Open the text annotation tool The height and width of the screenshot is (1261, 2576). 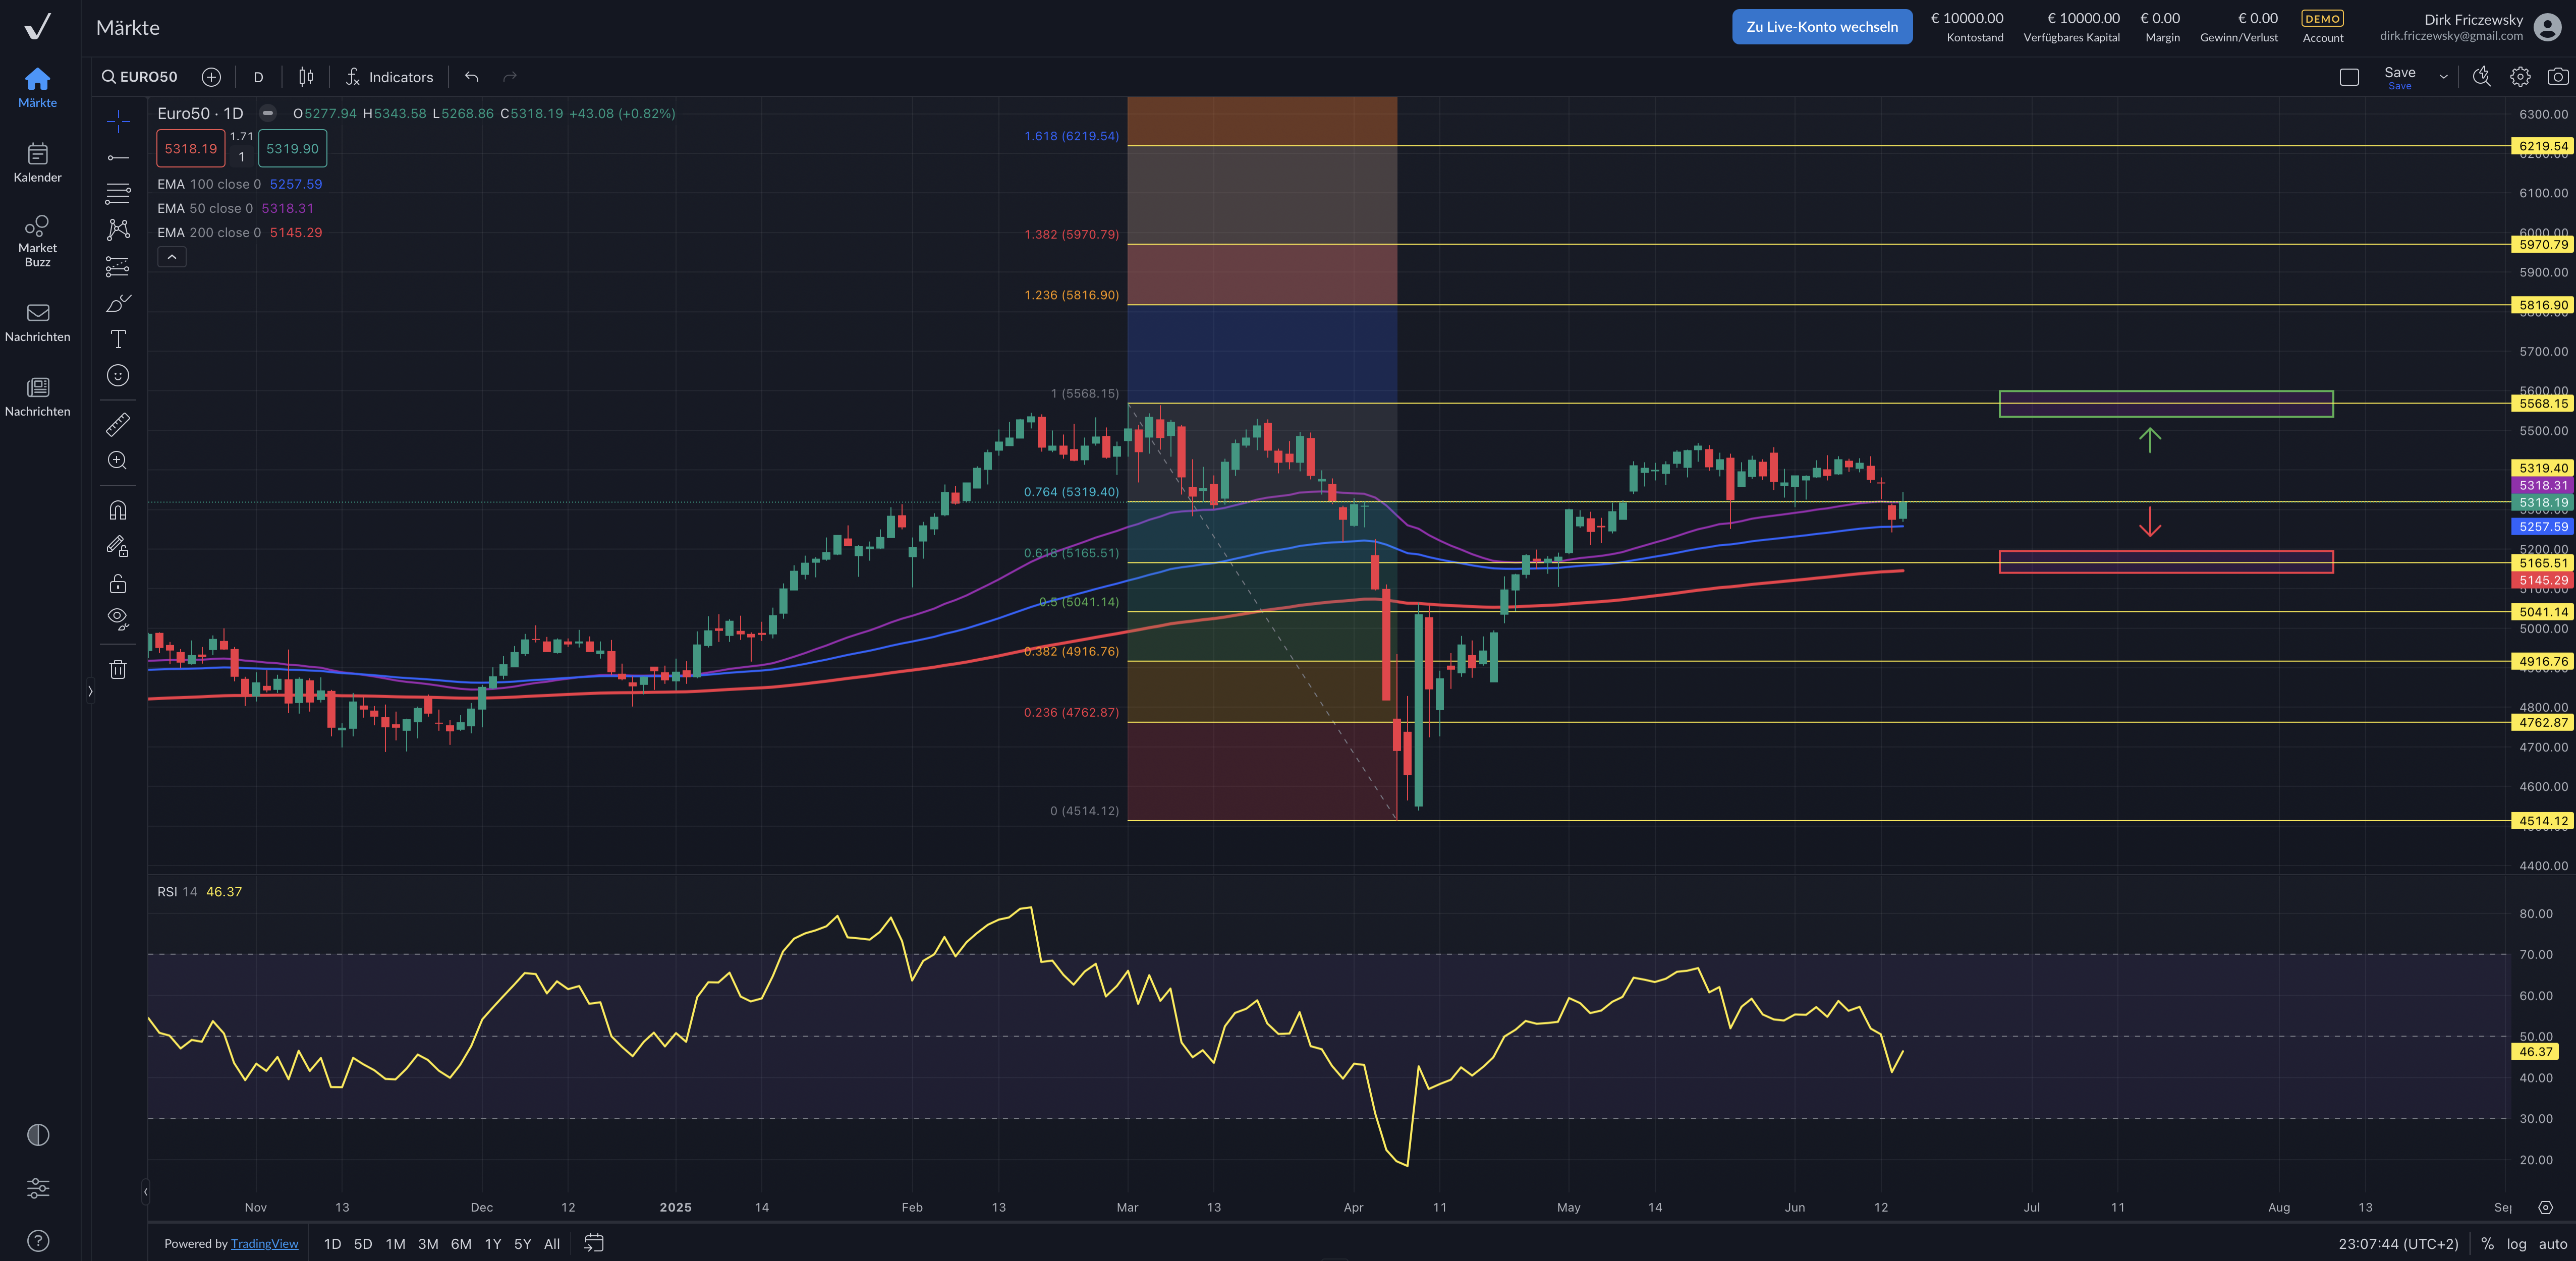coord(117,339)
